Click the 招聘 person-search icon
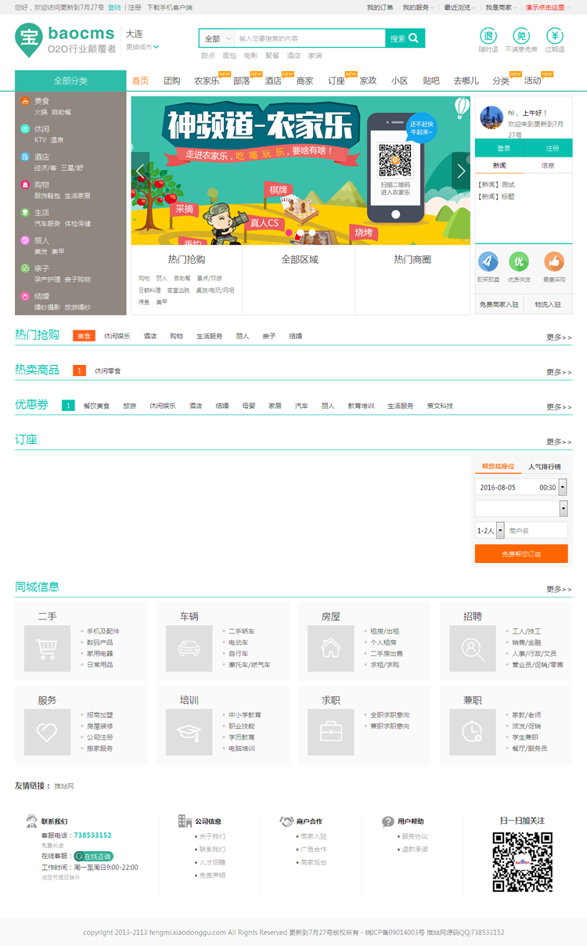Screen dimensions: 587x946 click(x=473, y=648)
